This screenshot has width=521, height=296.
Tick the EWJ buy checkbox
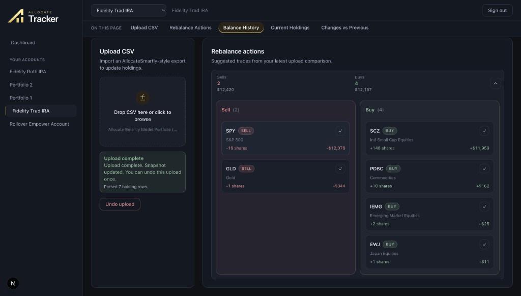[484, 245]
